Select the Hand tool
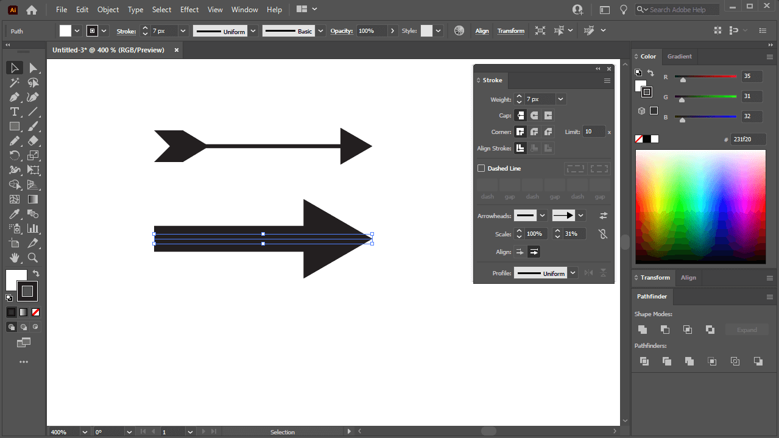Image resolution: width=779 pixels, height=438 pixels. 15,258
